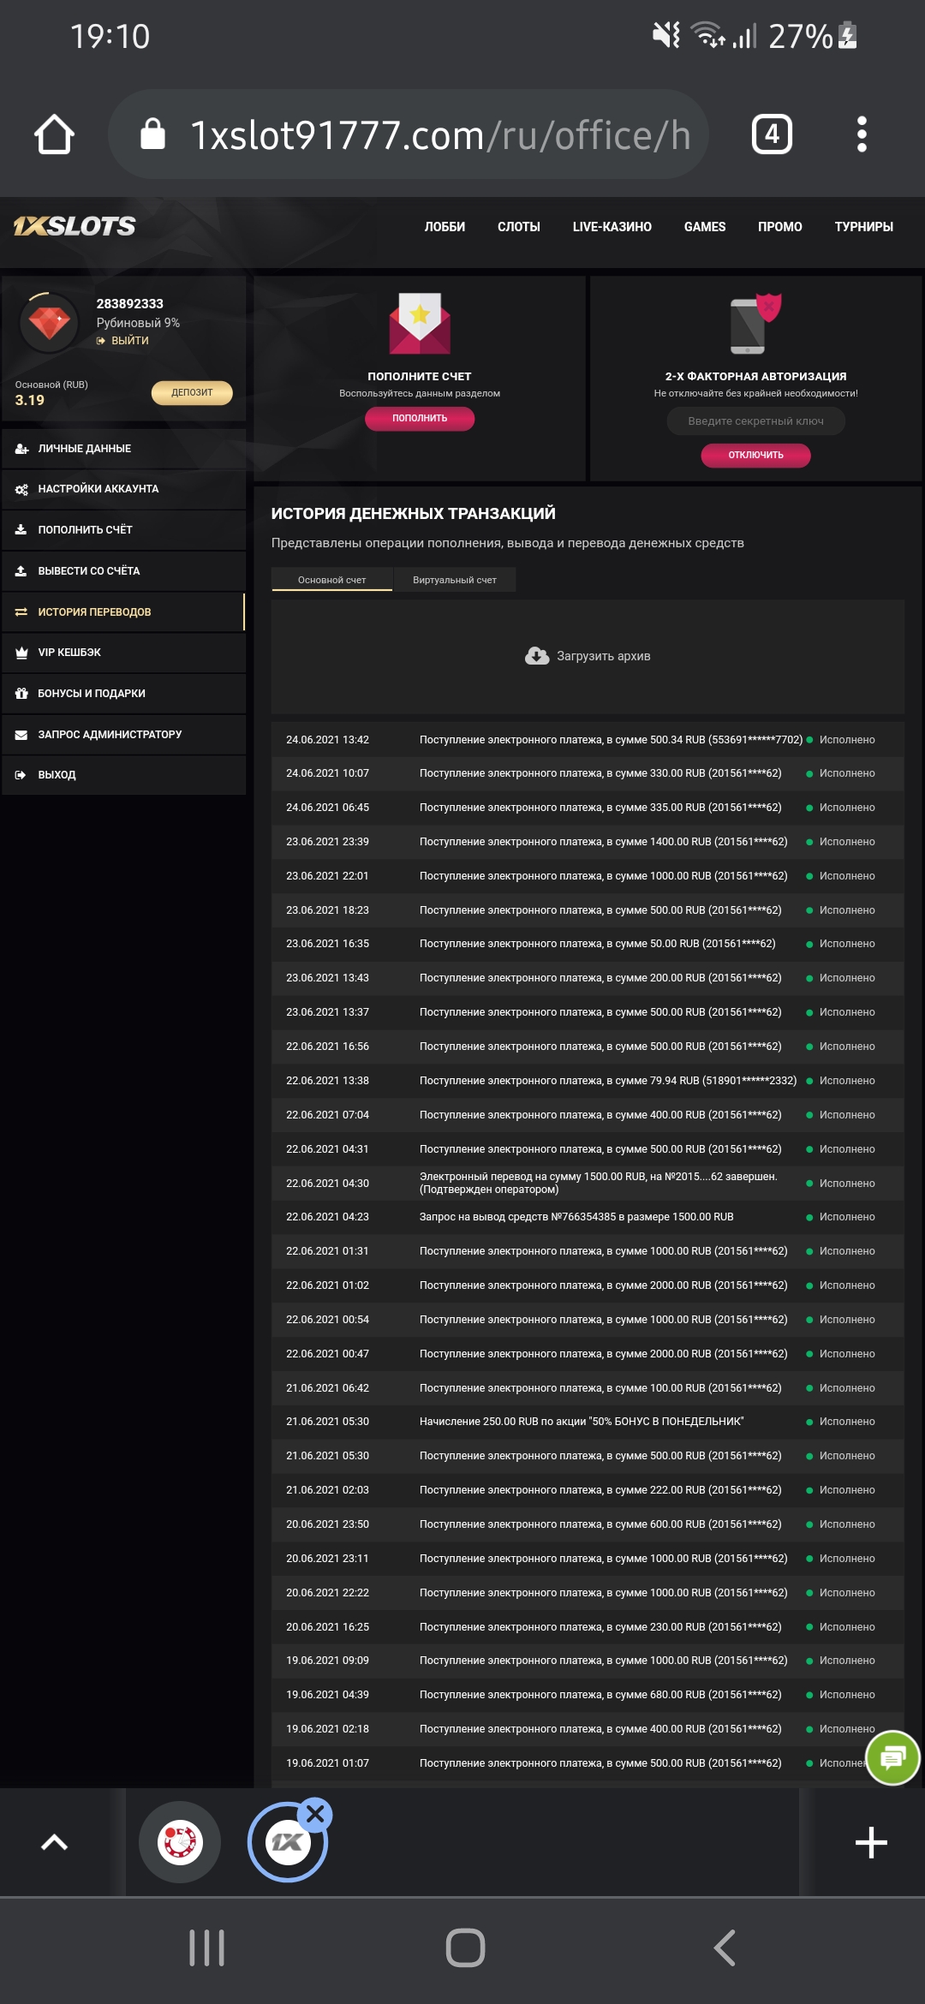Click ВЫХОД in the sidebar
The width and height of the screenshot is (925, 2004).
pos(124,775)
